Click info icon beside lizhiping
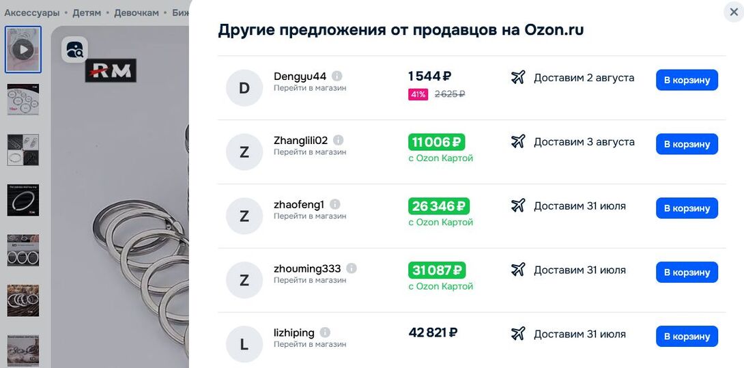Image resolution: width=744 pixels, height=368 pixels. pos(325,332)
